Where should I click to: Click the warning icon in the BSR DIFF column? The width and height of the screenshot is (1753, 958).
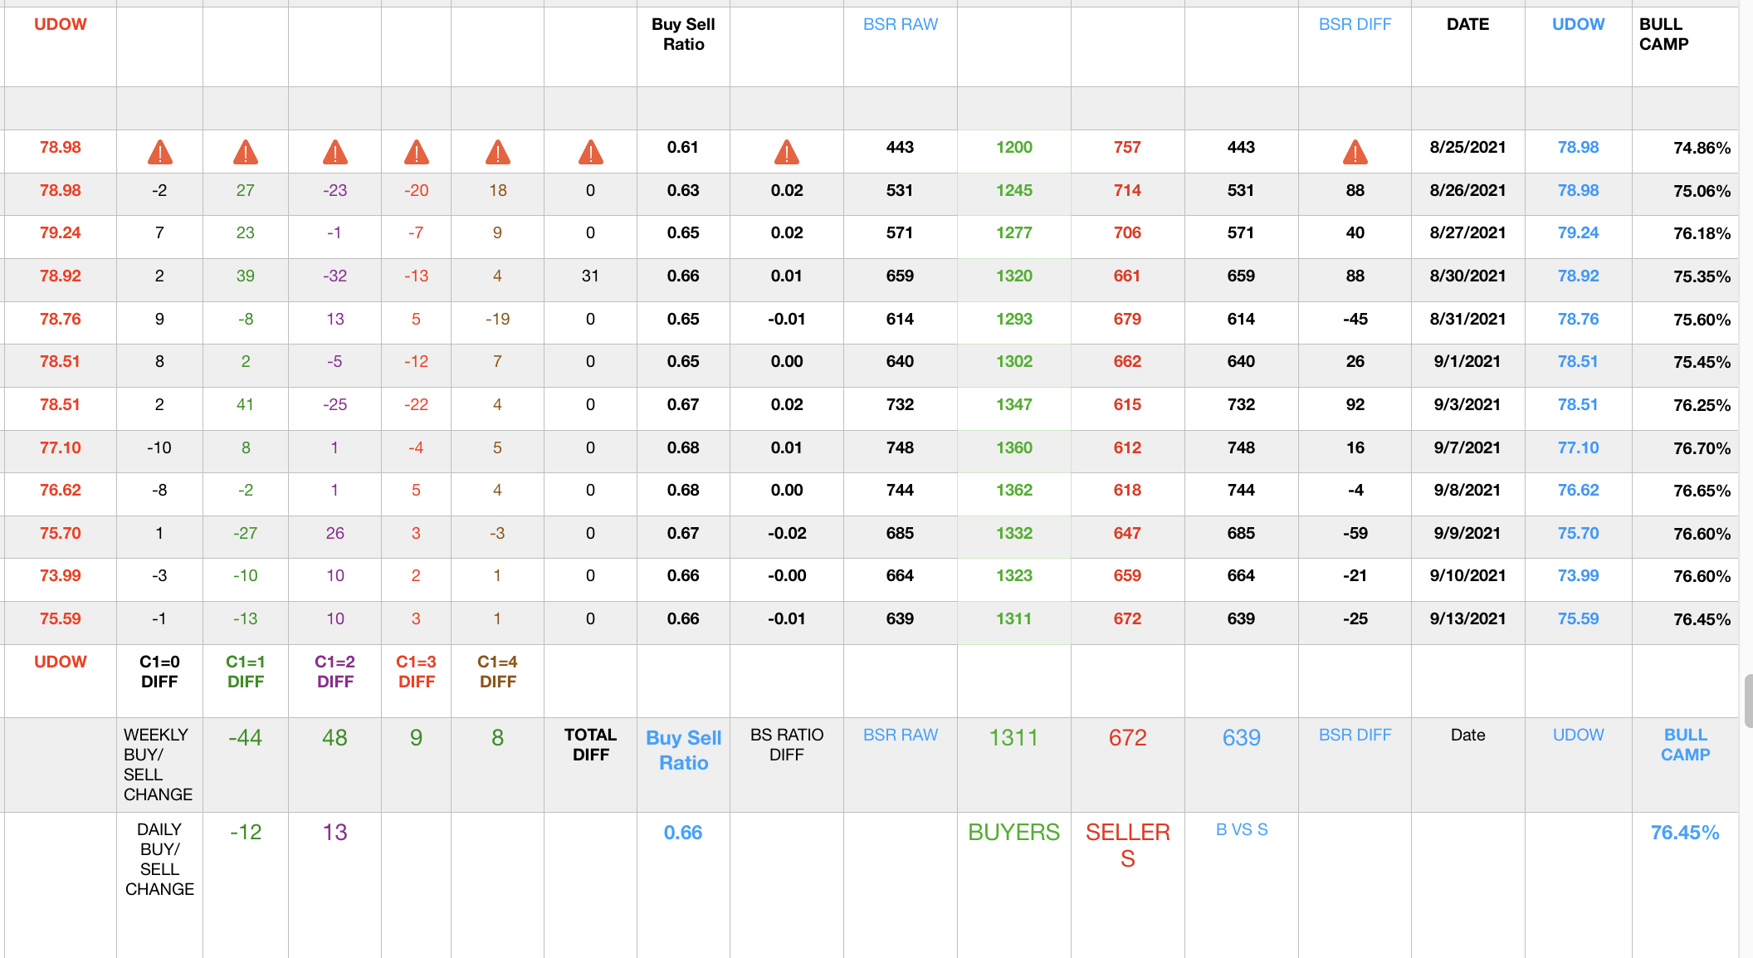click(x=1355, y=152)
